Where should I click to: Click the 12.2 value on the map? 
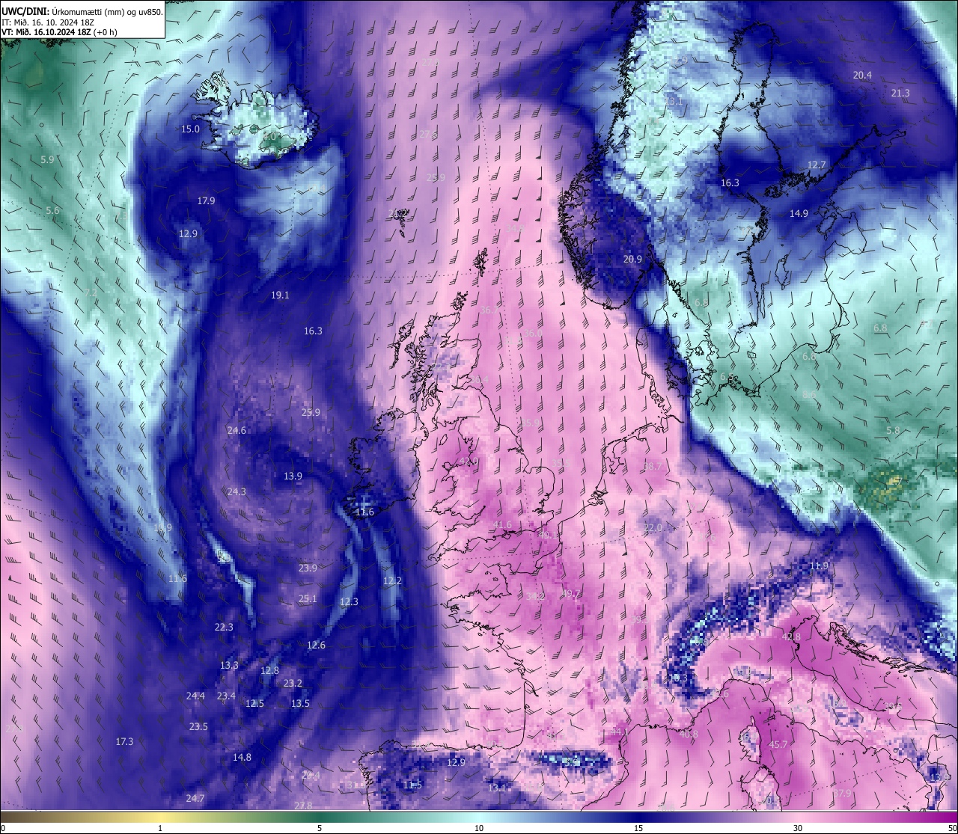click(392, 580)
